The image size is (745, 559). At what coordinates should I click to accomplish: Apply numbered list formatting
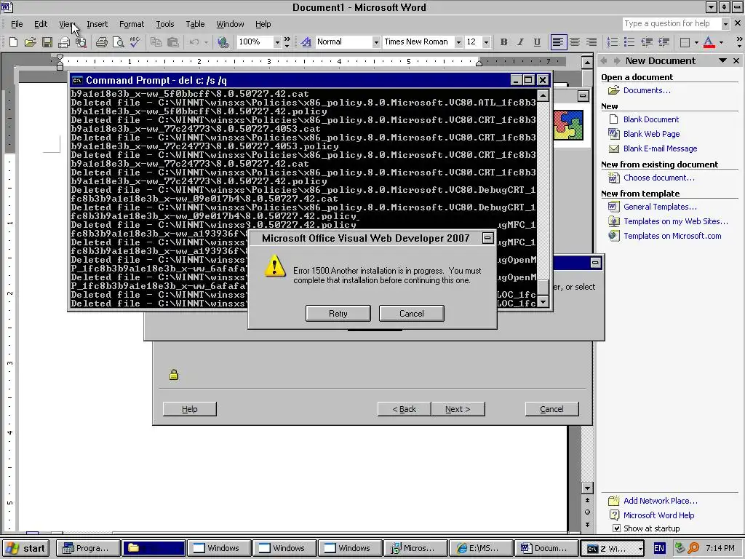[x=613, y=42]
